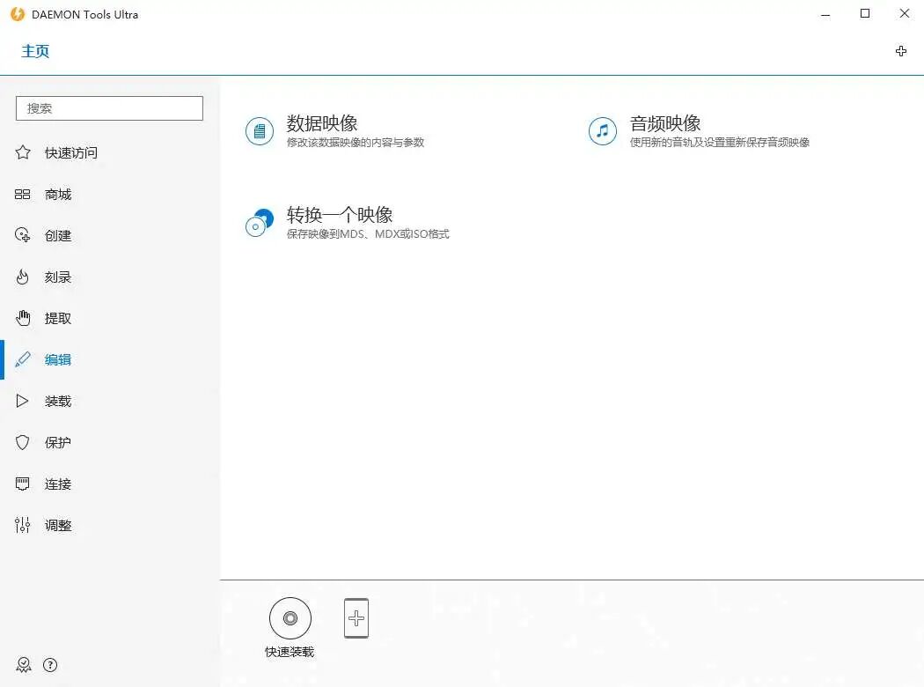Image resolution: width=924 pixels, height=687 pixels.
Task: Click the 刻录 flame icon
Action: [22, 277]
